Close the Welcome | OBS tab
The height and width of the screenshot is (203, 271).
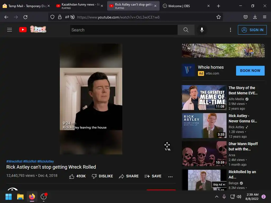(209, 6)
